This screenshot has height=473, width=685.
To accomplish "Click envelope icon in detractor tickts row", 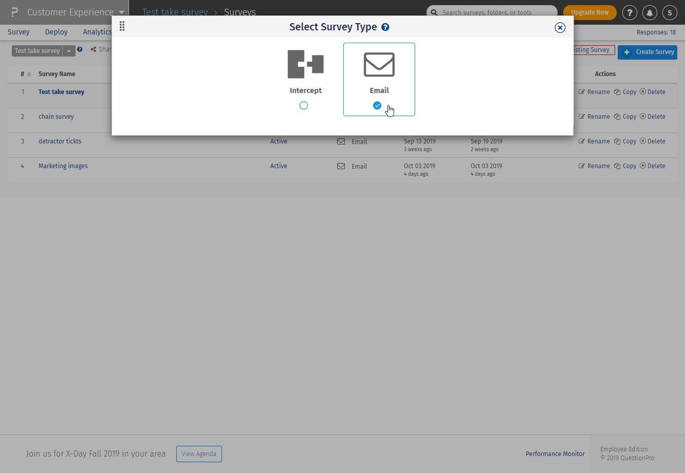I will tap(341, 141).
